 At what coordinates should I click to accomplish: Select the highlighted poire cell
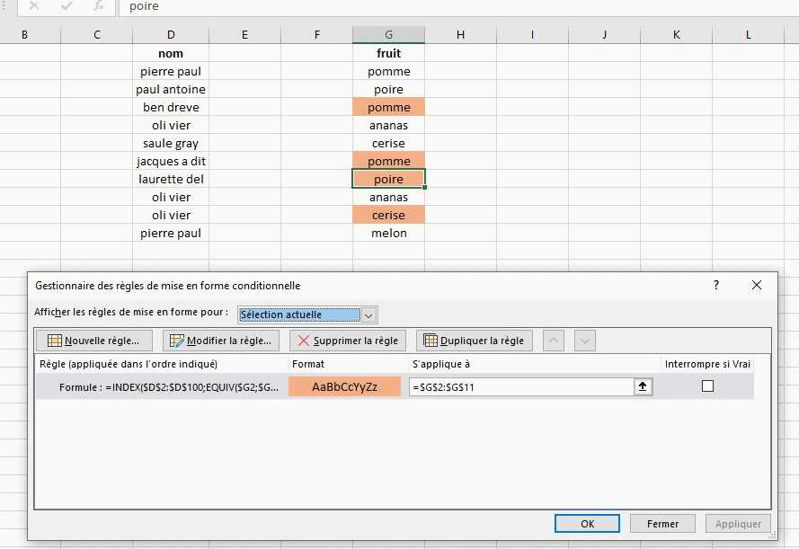pos(388,179)
